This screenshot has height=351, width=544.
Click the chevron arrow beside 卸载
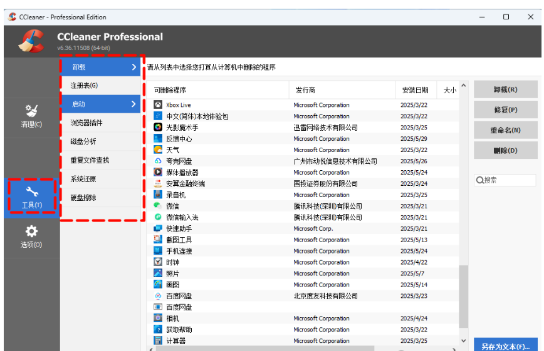[134, 67]
